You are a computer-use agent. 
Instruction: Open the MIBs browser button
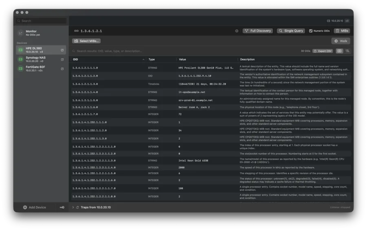[x=342, y=31]
